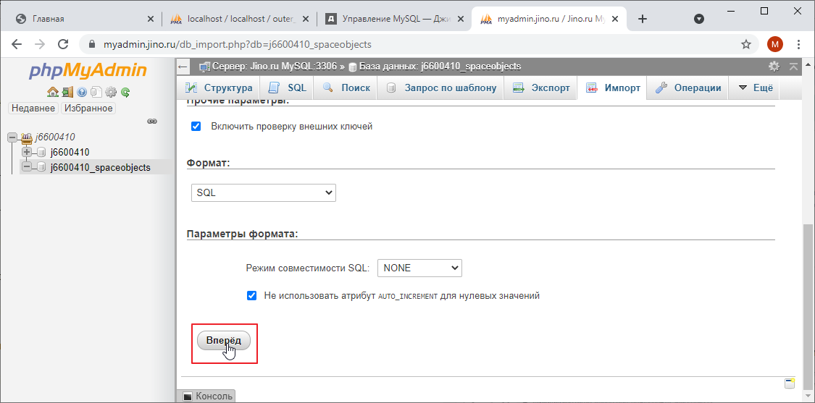Switch to the Экспорт tab
Viewport: 815px width, 403px height.
[x=541, y=88]
